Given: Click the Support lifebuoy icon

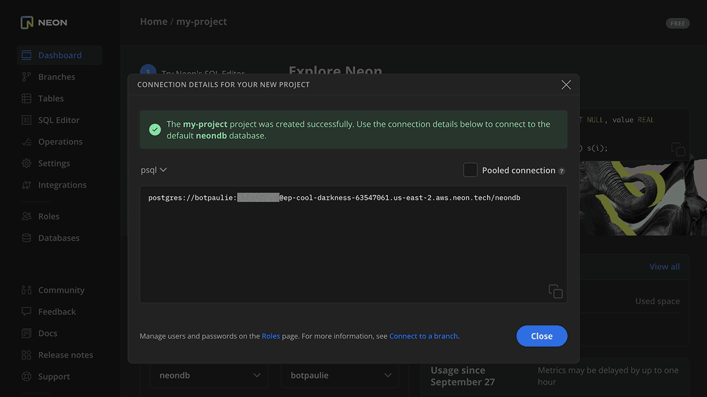Looking at the screenshot, I should 26,377.
